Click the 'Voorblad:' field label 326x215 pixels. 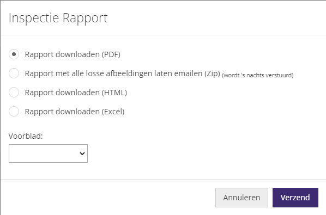tap(26, 136)
